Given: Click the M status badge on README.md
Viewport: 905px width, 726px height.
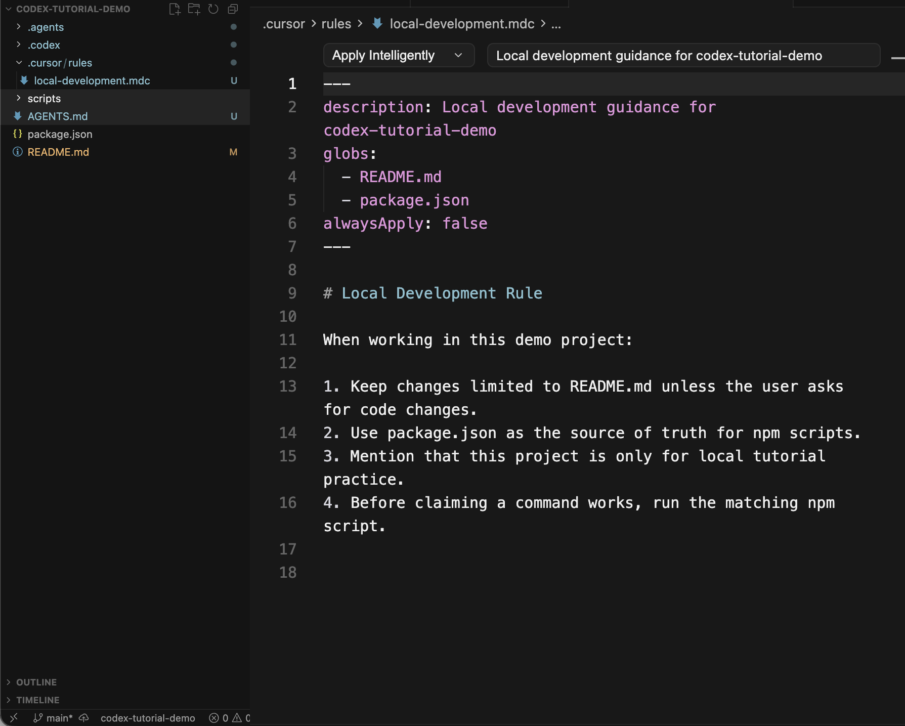Looking at the screenshot, I should pos(233,152).
